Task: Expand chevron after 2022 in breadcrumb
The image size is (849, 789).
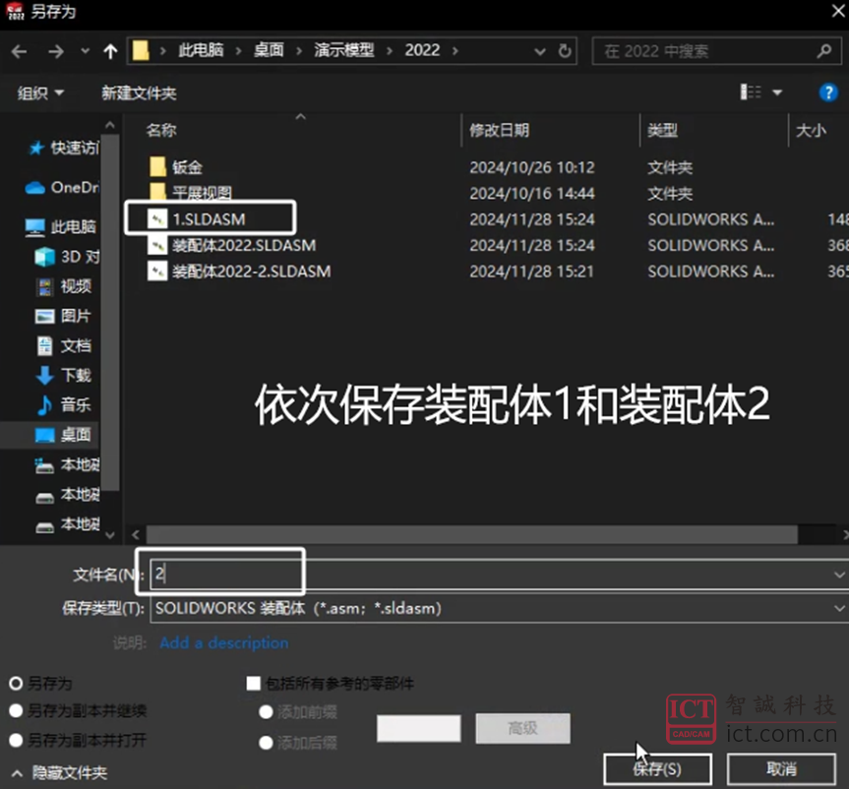Action: point(455,51)
